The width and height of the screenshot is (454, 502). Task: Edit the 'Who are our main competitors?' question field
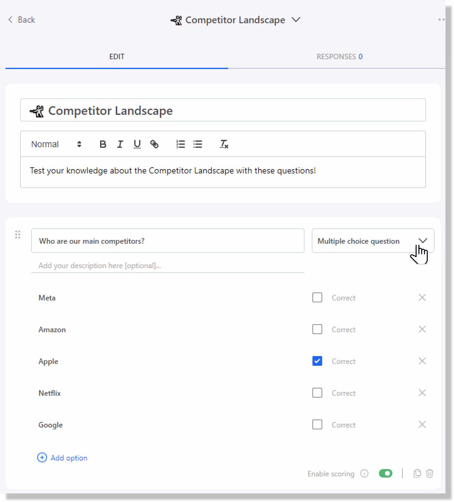tap(168, 241)
